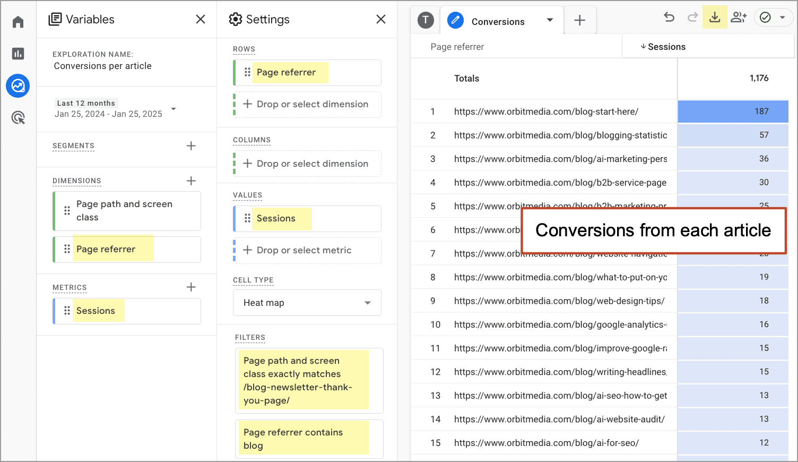Click the ai-website-audit referrer row
This screenshot has width=798, height=462.
click(559, 419)
